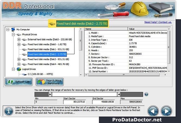The image size is (181, 123).
Task: Click inside the white sector range bar
Action: coord(85,95)
